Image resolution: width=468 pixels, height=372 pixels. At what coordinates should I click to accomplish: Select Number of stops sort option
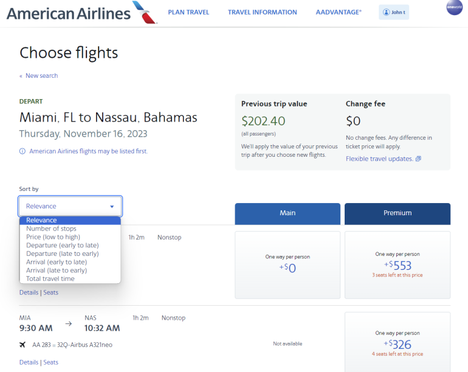pyautogui.click(x=51, y=229)
